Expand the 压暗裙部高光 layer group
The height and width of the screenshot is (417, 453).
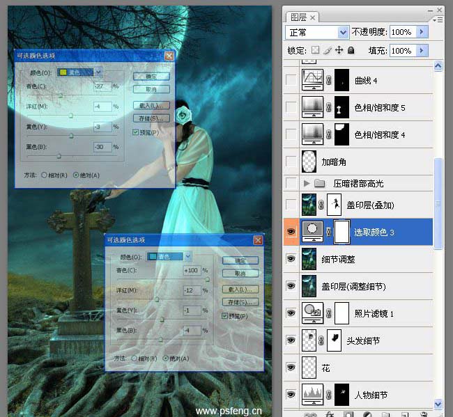tap(307, 183)
